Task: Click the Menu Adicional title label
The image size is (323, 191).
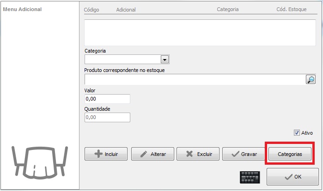Action: (x=22, y=9)
